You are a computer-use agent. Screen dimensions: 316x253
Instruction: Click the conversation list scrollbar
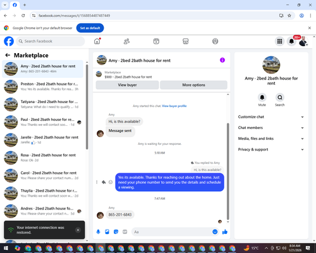(x=87, y=107)
